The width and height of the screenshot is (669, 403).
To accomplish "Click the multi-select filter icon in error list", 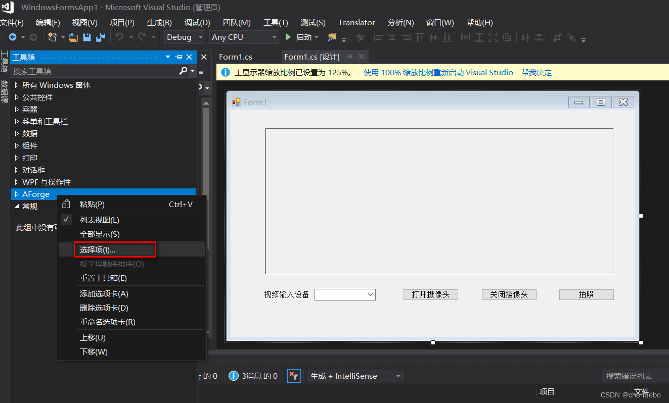I will coord(294,376).
